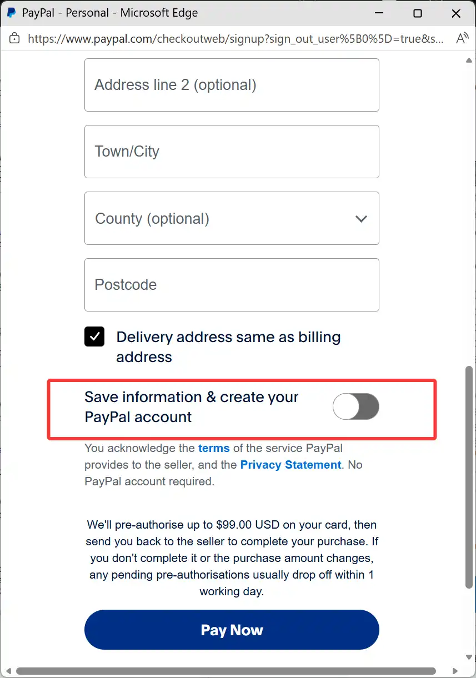Open the terms link
The height and width of the screenshot is (678, 476).
coord(213,448)
